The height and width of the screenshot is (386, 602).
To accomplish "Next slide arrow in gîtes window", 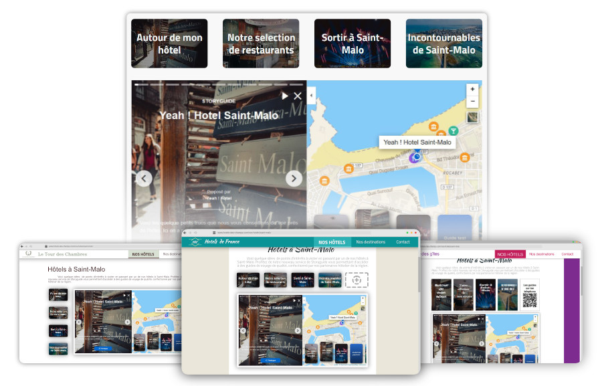I will (x=482, y=344).
